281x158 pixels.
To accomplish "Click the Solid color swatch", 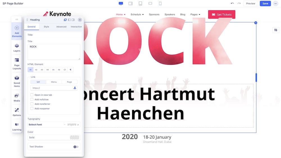I will pyautogui.click(x=74, y=138).
